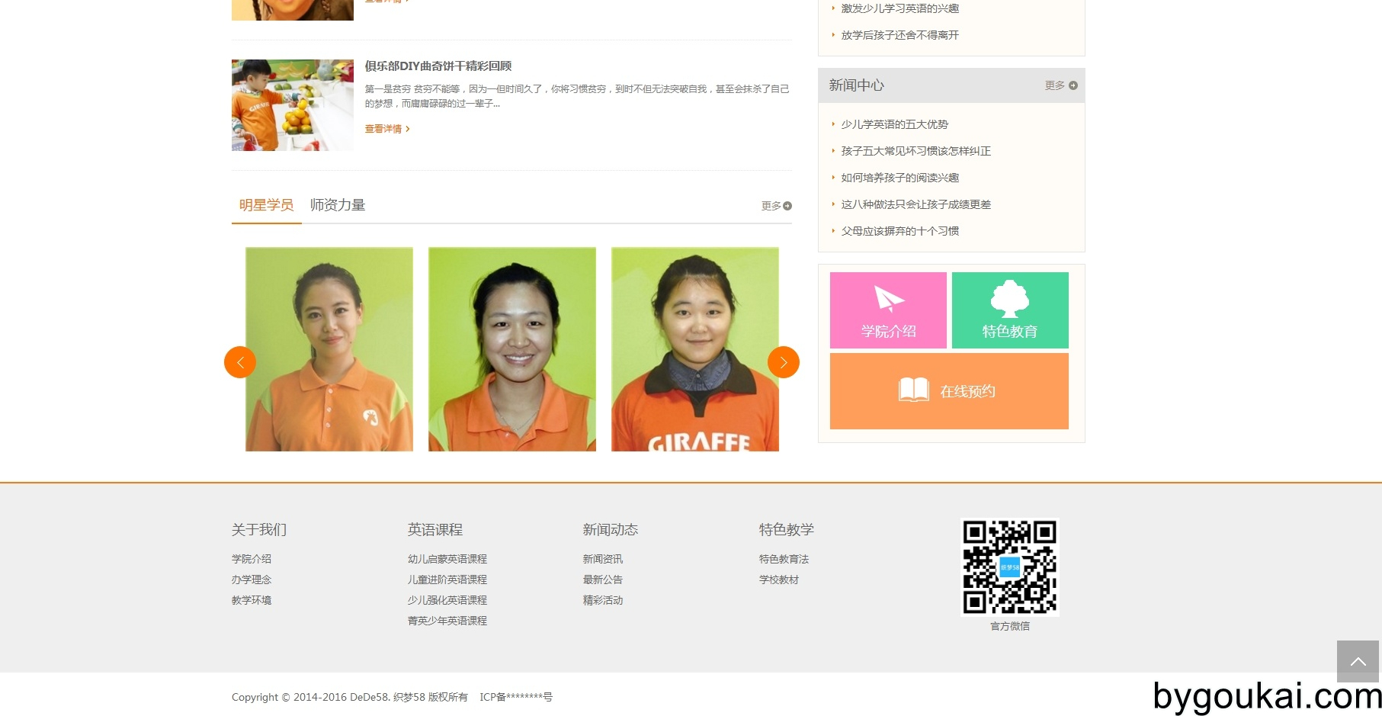Click the pink 学院介绍 tile
1382x716 pixels.
[888, 310]
